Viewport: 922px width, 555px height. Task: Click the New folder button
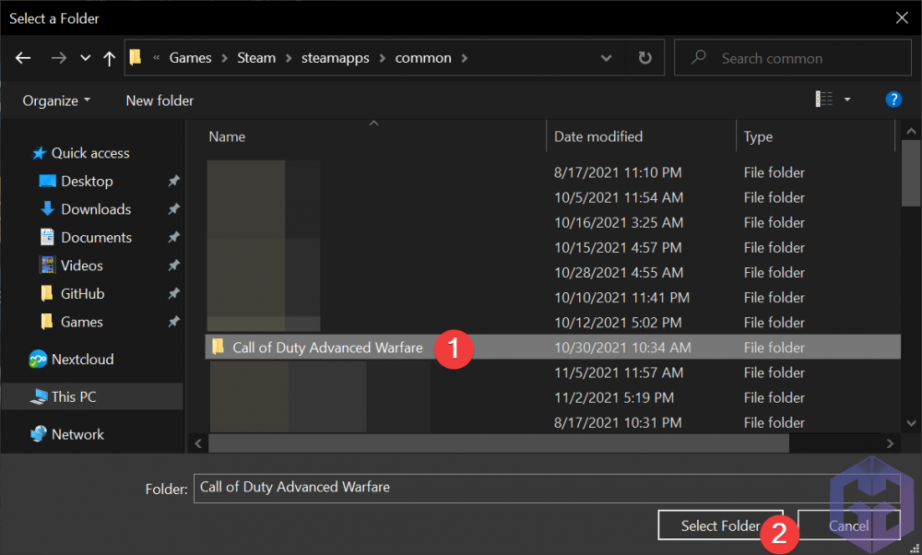point(160,100)
